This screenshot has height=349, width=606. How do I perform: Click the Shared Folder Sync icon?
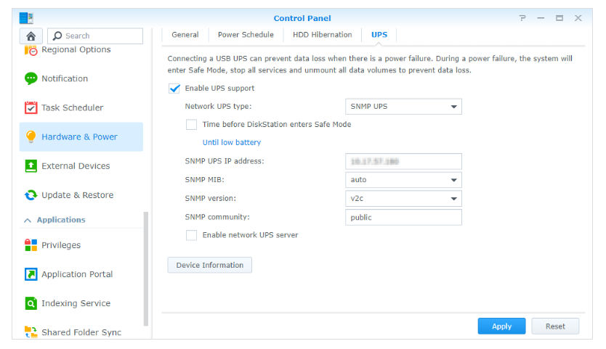pyautogui.click(x=31, y=332)
